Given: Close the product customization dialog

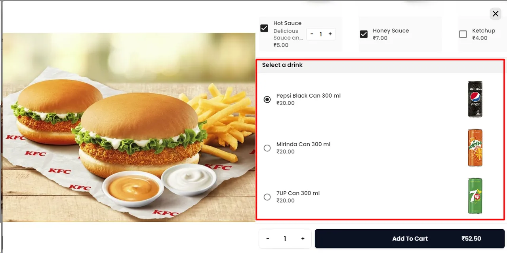Looking at the screenshot, I should pyautogui.click(x=496, y=14).
